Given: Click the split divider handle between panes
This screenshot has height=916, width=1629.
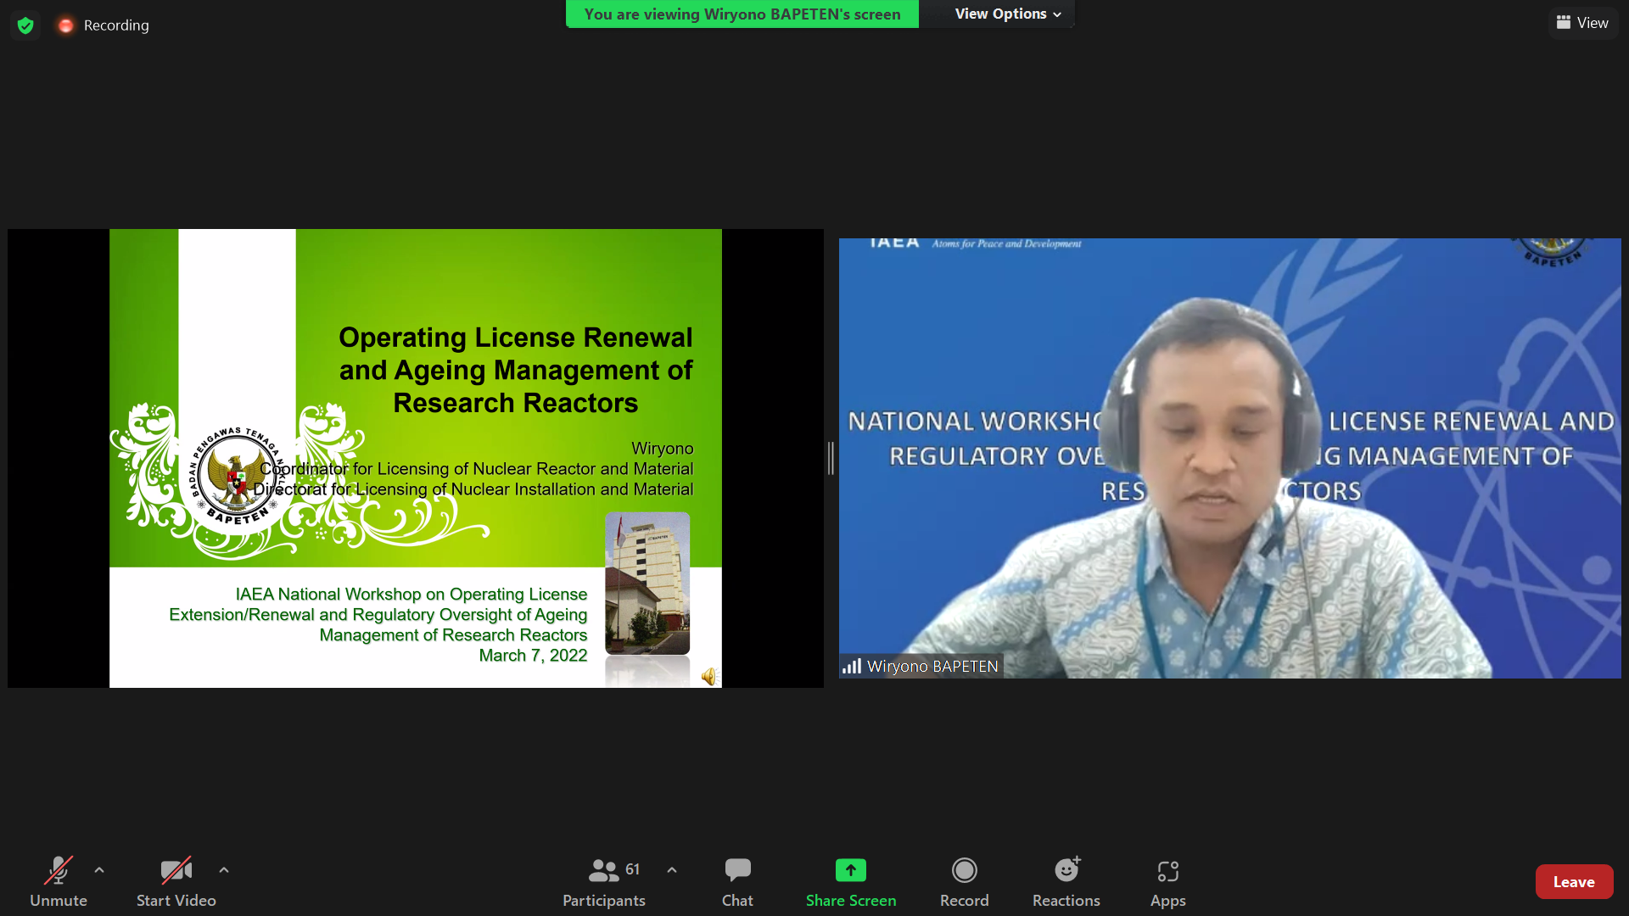Looking at the screenshot, I should click(831, 458).
